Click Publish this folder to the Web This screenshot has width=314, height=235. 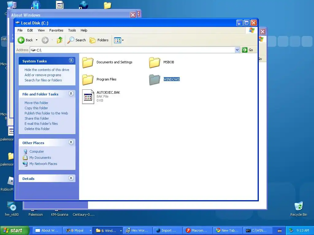(x=46, y=113)
